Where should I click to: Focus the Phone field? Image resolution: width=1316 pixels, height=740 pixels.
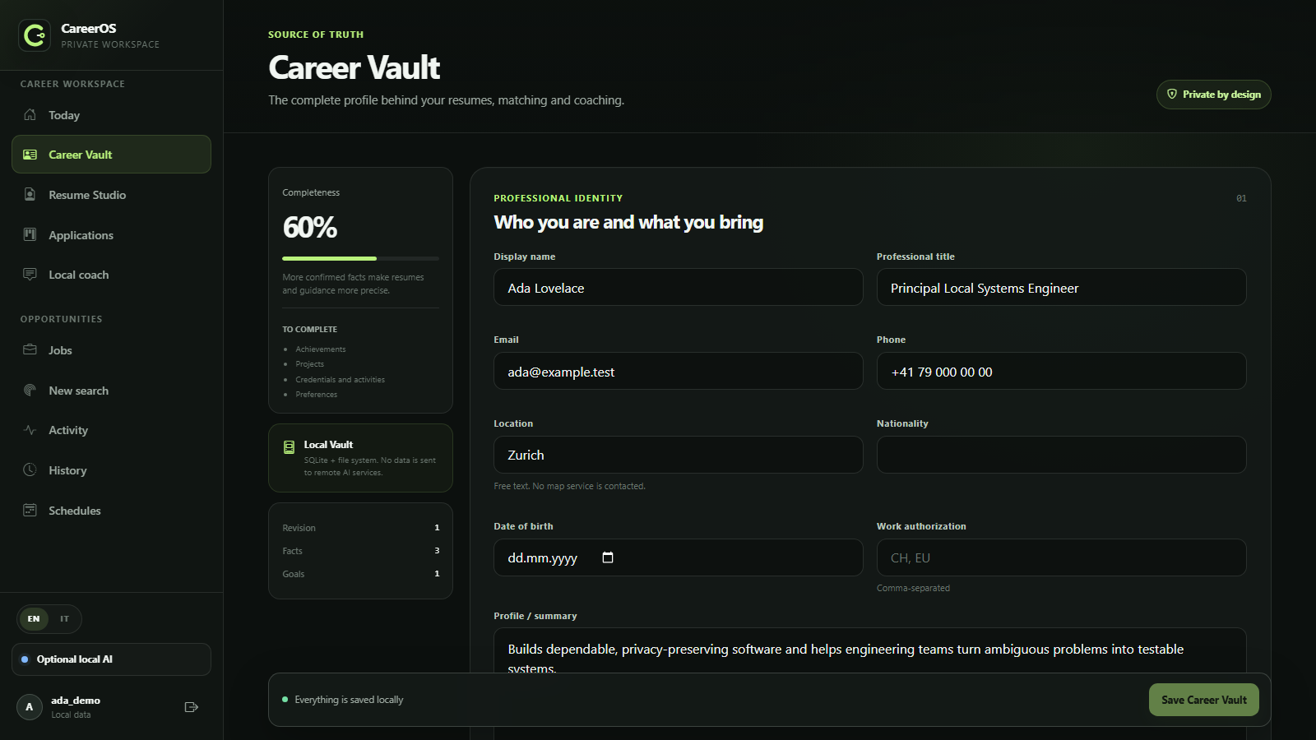(x=1062, y=372)
